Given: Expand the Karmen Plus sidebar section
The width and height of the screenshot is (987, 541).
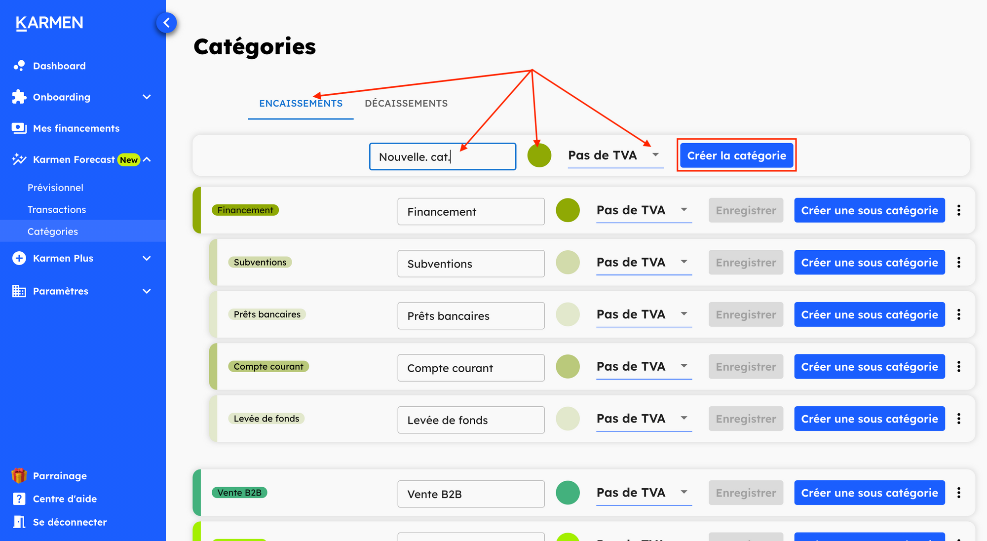Looking at the screenshot, I should coord(147,258).
